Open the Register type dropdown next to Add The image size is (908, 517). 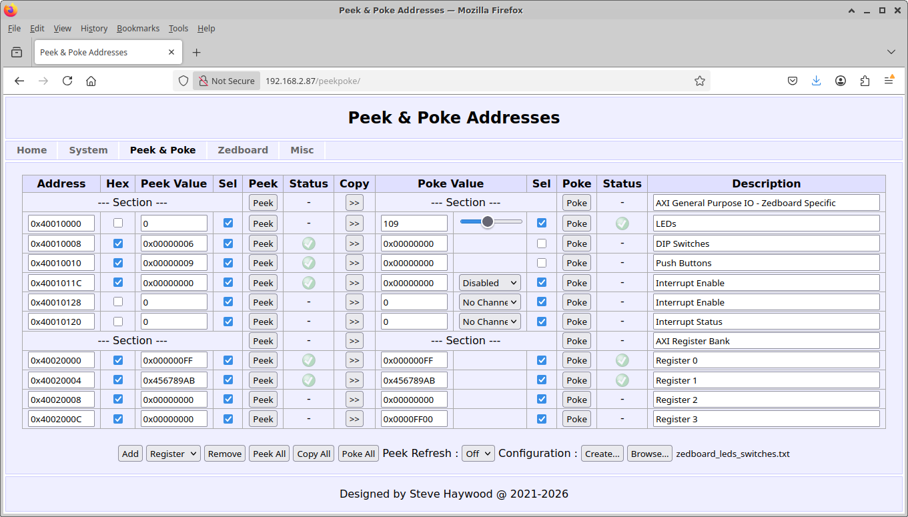pyautogui.click(x=173, y=454)
